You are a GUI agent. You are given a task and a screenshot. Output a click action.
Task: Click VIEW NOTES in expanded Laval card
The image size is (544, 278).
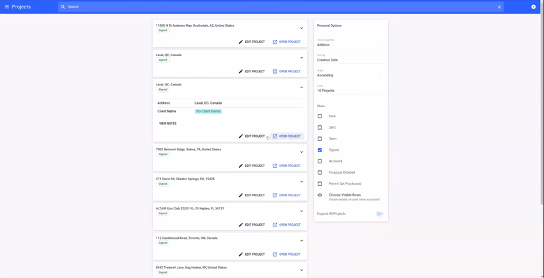168,123
